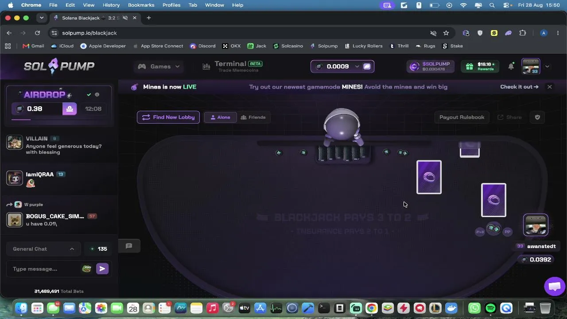Open the wallet icon beside the balance
The image size is (567, 319).
[x=367, y=66]
